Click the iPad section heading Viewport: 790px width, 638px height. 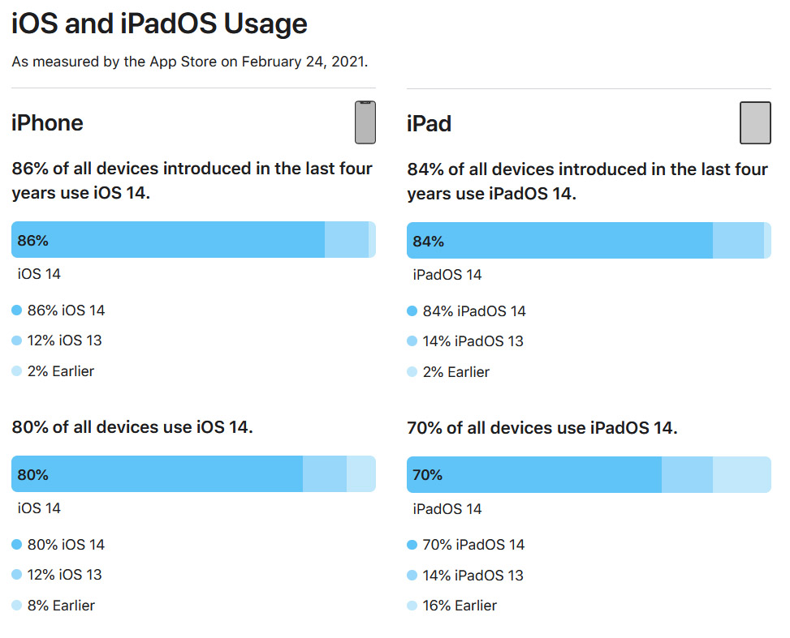(430, 124)
